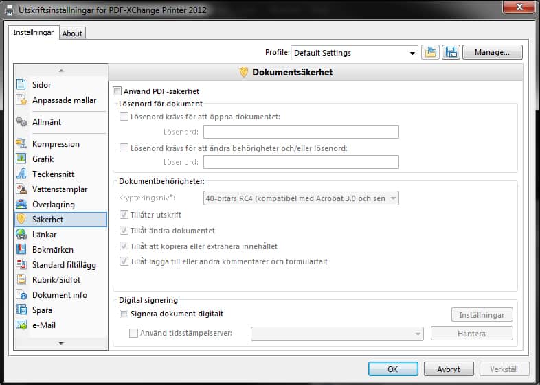The height and width of the screenshot is (385, 540).
Task: Click the Standard filtillägg attachment icon
Action: 21,265
